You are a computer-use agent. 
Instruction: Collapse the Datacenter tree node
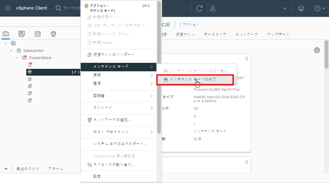click(11, 51)
